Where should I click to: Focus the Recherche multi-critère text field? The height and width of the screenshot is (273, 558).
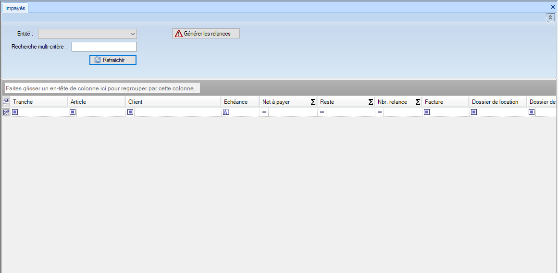(x=104, y=47)
